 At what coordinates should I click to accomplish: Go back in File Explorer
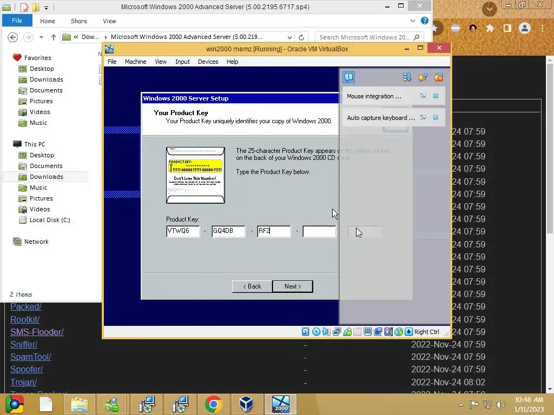pyautogui.click(x=13, y=37)
